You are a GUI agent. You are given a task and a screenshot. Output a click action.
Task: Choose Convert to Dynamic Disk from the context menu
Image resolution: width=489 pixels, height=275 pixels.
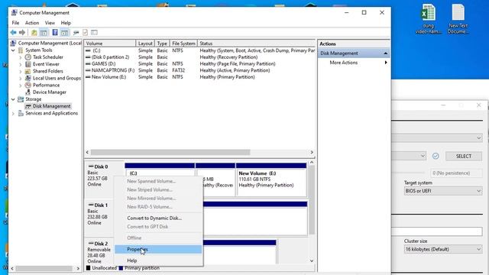(158, 218)
